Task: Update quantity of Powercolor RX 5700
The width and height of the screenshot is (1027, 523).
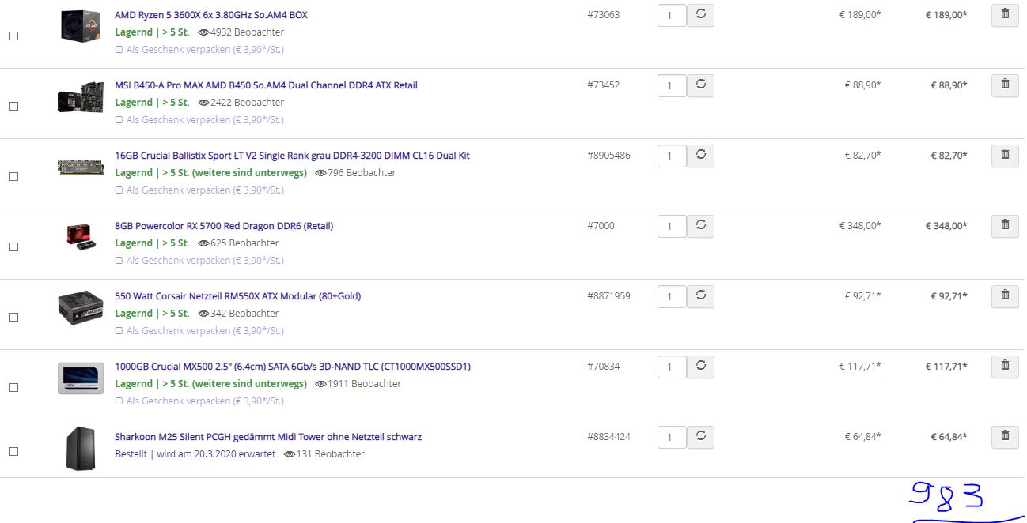Action: [700, 226]
